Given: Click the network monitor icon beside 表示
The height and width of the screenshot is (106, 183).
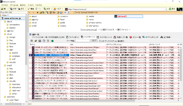Looking at the screenshot, I should [x=179, y=9].
